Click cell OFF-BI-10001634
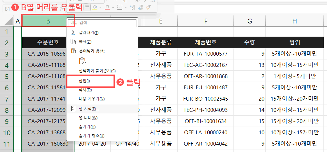Screen dimensions: 327x152 (206, 121)
